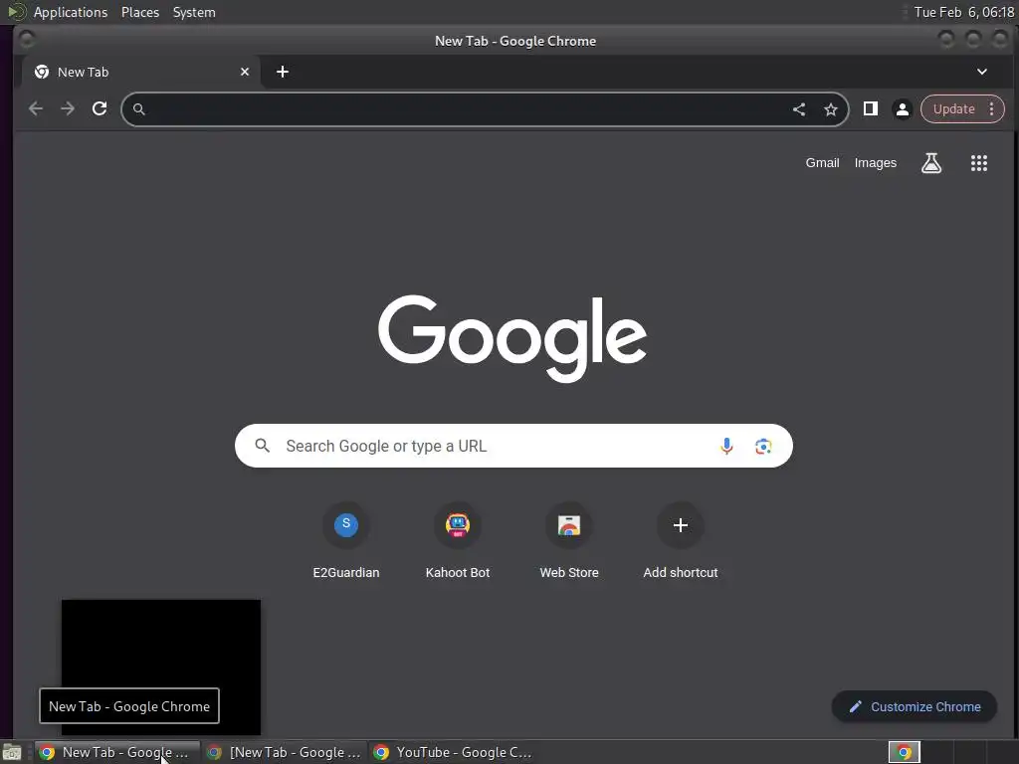Open the Chrome profile avatar
Screen dimensions: 1019x764
(902, 109)
